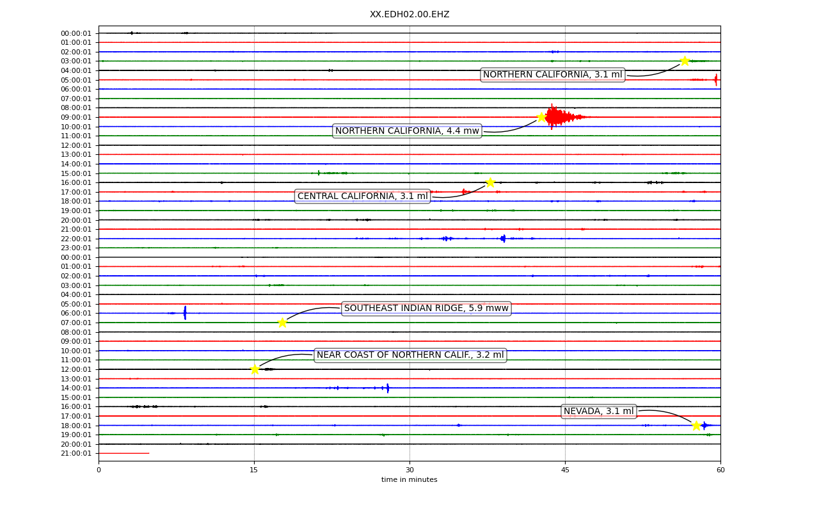Click the blue spike on the 22:00:01 trace
This screenshot has width=819, height=512.
[503, 239]
